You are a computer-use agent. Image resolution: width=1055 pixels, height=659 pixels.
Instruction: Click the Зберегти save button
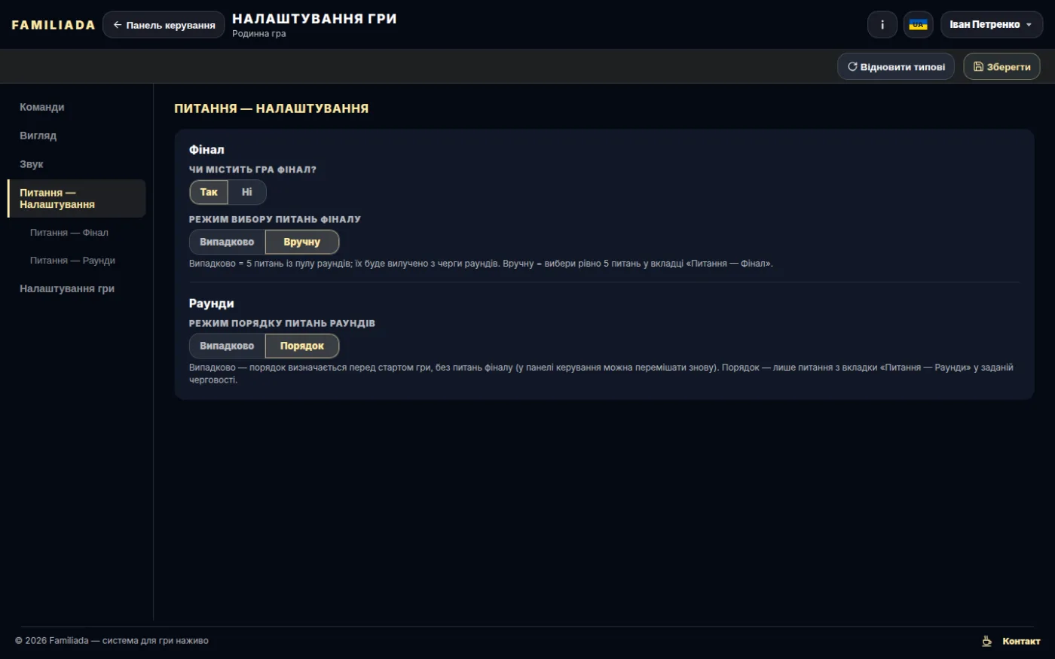pyautogui.click(x=1001, y=66)
